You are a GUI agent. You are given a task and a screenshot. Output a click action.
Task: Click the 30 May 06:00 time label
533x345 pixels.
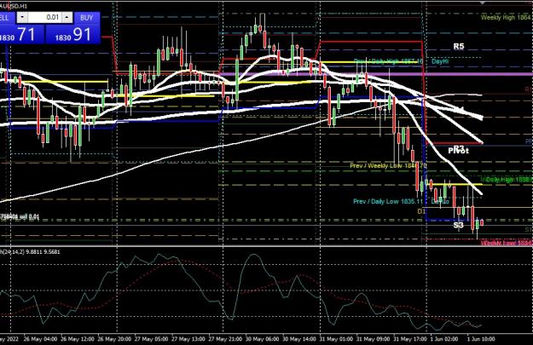pyautogui.click(x=262, y=339)
